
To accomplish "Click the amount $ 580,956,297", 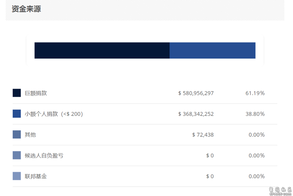I will (x=196, y=93).
